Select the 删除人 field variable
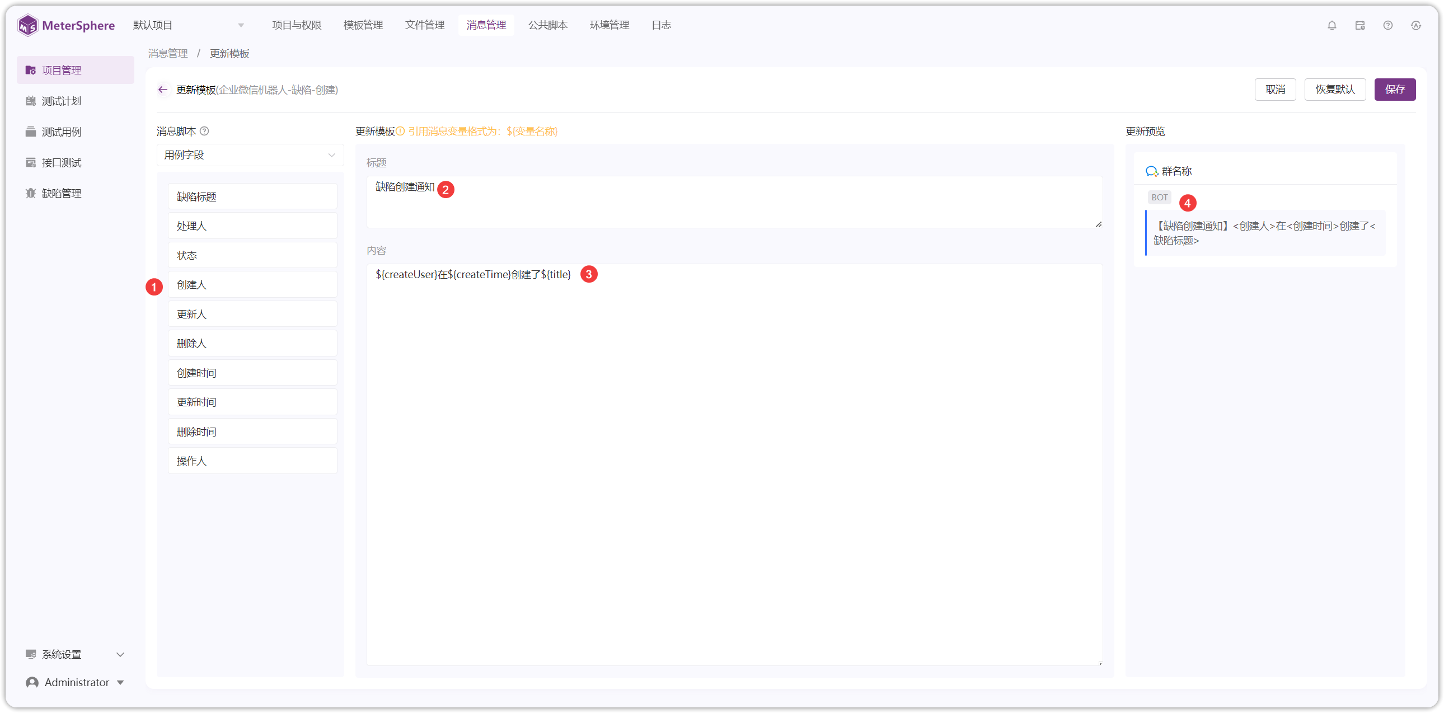This screenshot has width=1444, height=713. click(252, 343)
